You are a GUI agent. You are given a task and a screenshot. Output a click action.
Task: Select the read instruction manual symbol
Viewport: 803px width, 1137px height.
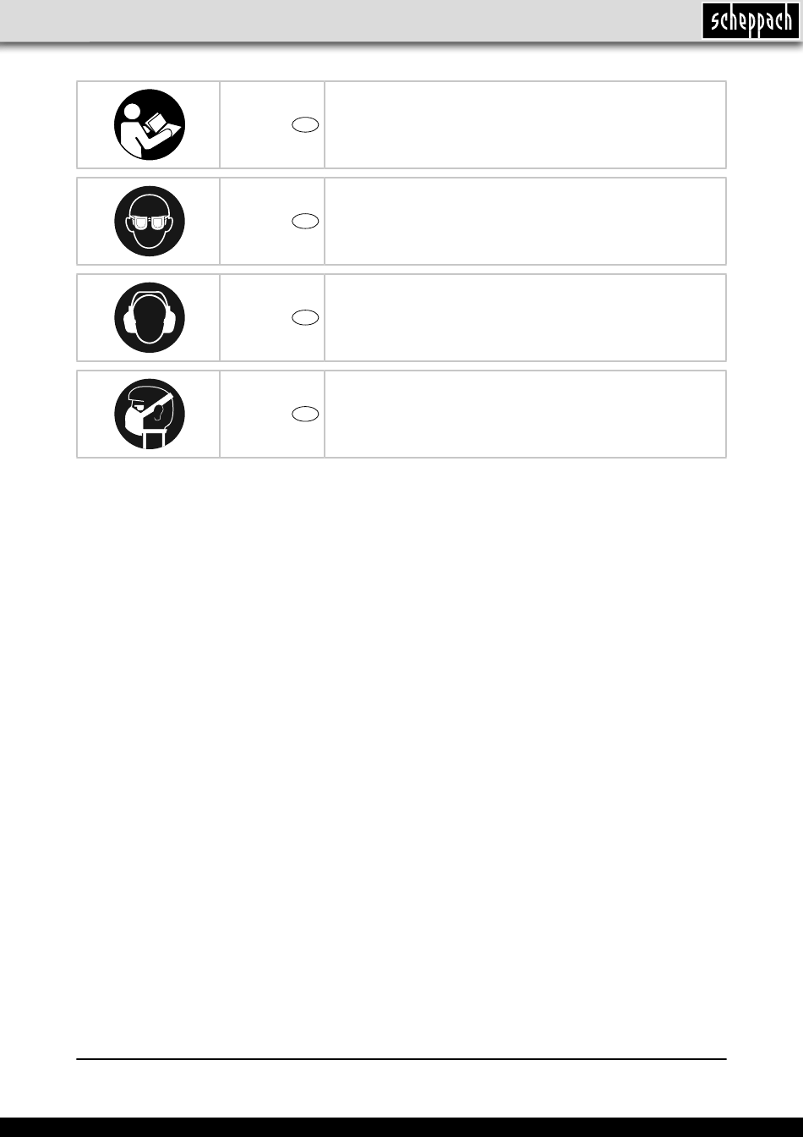(x=150, y=125)
